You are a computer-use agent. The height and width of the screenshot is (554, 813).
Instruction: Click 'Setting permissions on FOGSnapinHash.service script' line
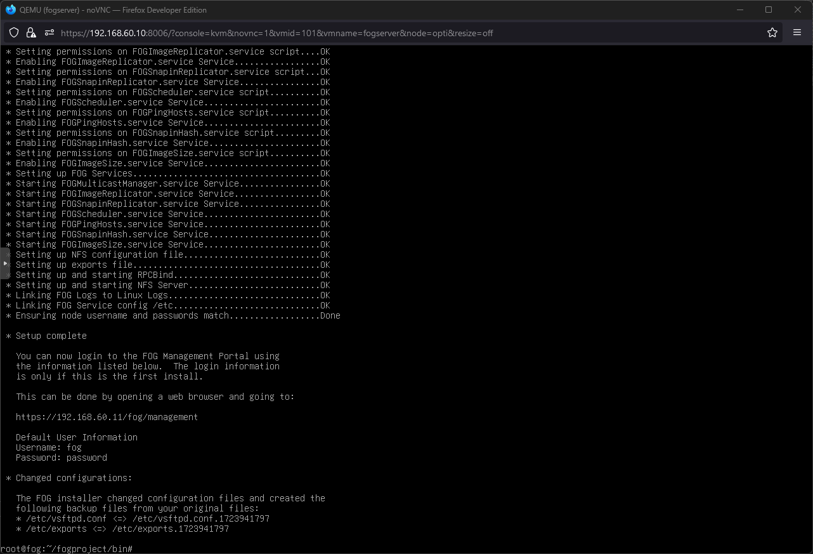(x=168, y=133)
